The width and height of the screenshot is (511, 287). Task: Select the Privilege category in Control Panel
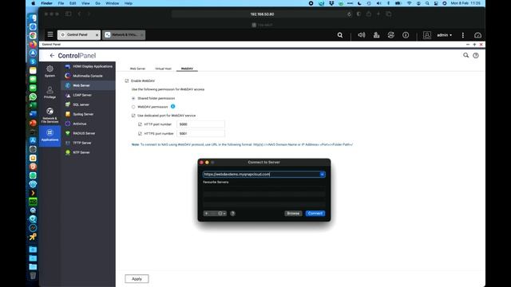(x=50, y=92)
